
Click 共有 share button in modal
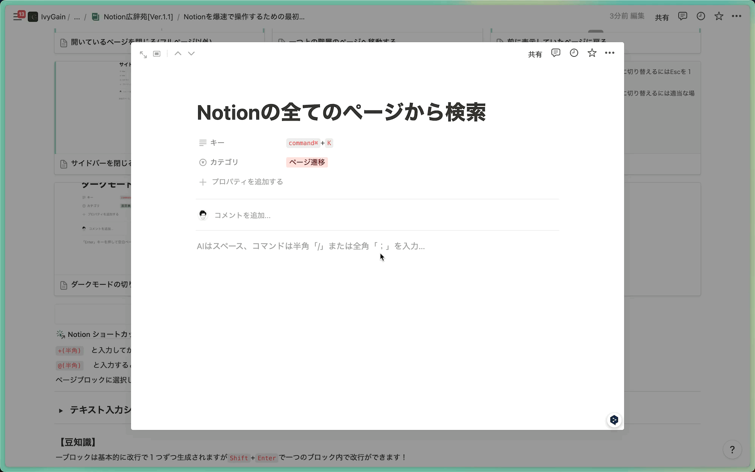click(x=535, y=54)
